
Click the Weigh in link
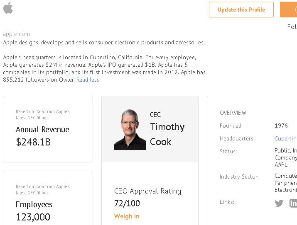tap(127, 216)
